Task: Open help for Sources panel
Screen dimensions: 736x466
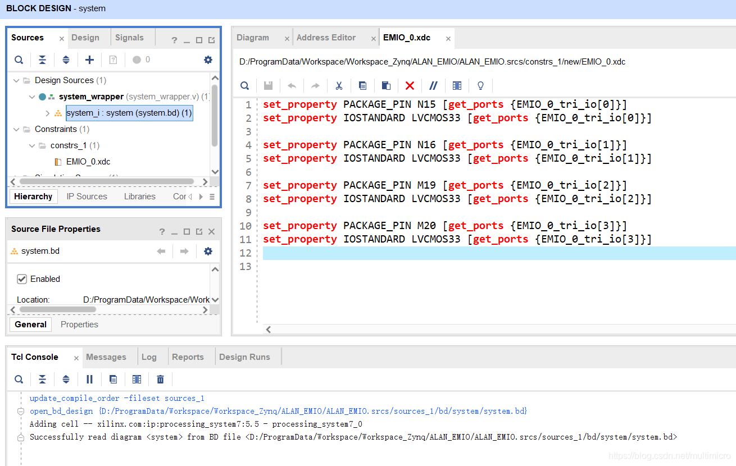Action: tap(174, 40)
